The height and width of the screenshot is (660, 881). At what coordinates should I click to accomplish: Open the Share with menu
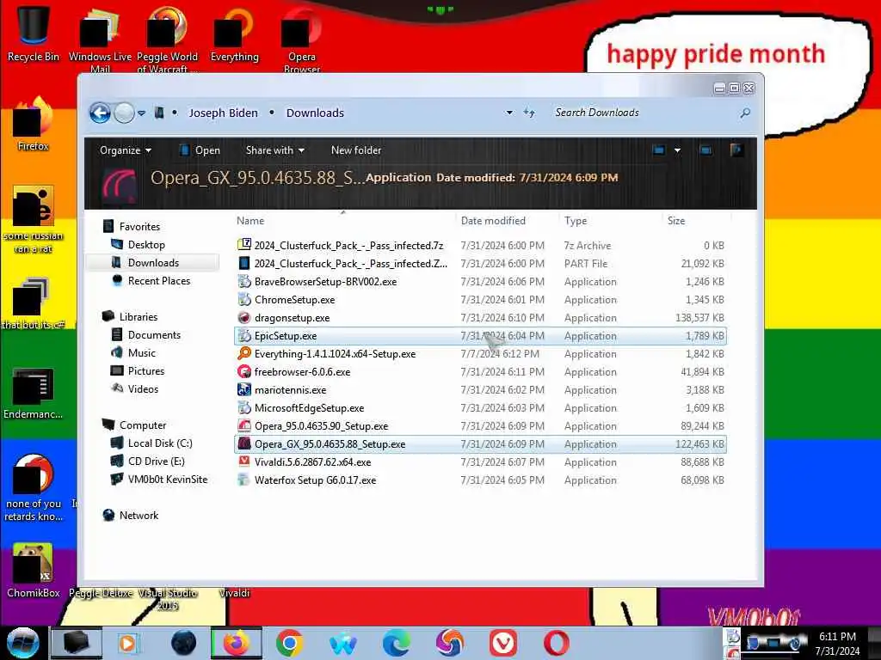(274, 150)
